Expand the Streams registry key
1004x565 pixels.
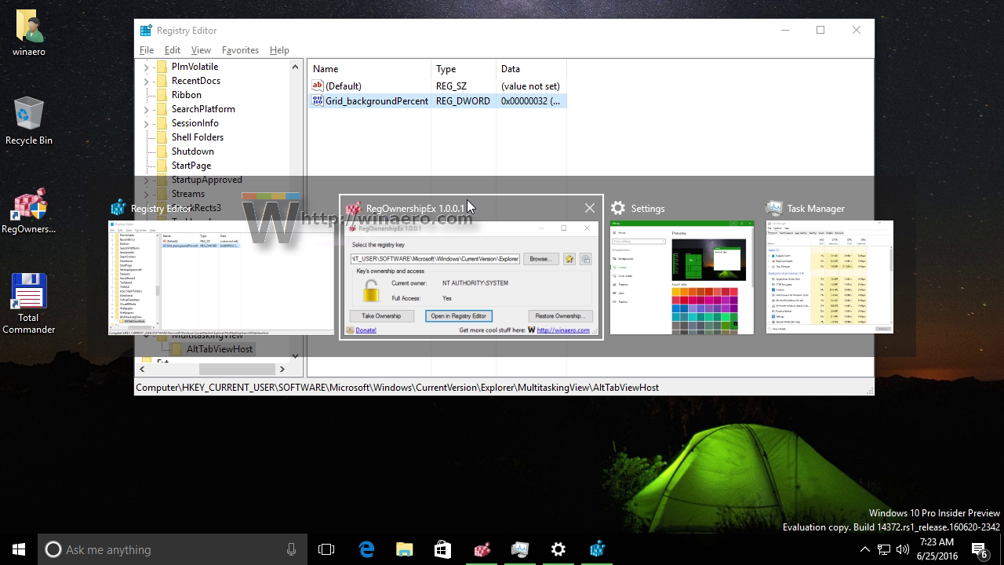click(146, 194)
